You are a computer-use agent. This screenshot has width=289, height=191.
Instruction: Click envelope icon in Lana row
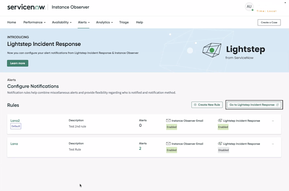(168, 144)
